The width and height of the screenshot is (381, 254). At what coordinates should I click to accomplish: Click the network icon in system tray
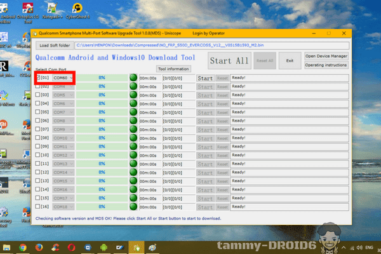[352, 248]
